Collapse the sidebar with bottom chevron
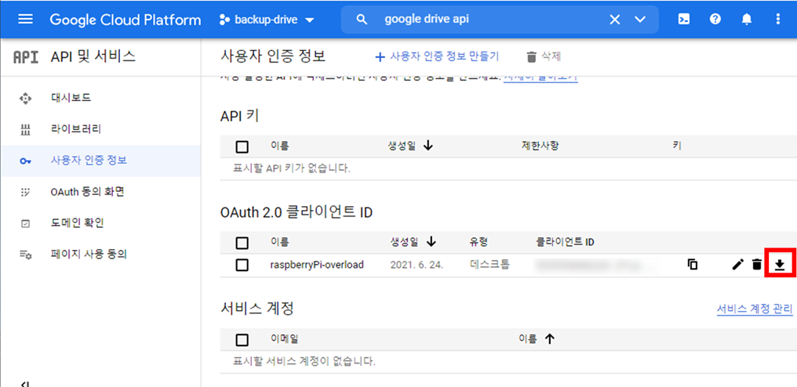 pyautogui.click(x=25, y=383)
